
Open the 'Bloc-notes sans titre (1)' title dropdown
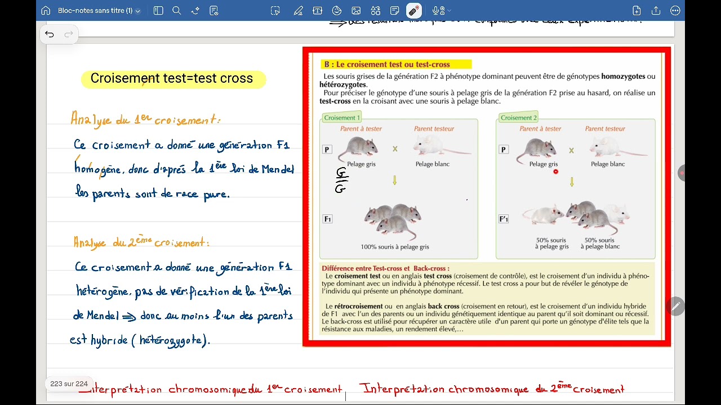[99, 11]
